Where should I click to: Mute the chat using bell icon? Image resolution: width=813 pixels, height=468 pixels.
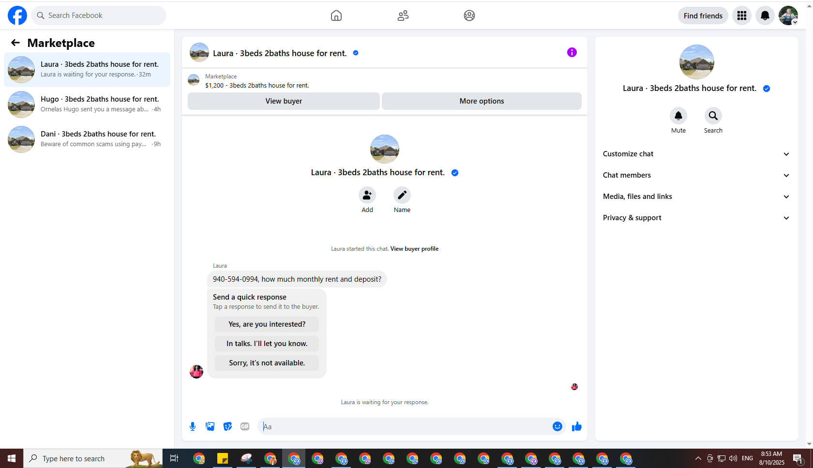tap(678, 116)
